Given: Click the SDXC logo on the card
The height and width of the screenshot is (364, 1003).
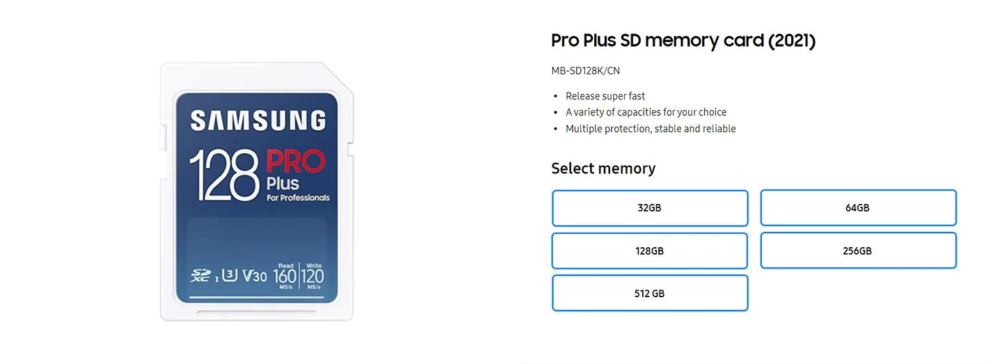Looking at the screenshot, I should point(201,276).
